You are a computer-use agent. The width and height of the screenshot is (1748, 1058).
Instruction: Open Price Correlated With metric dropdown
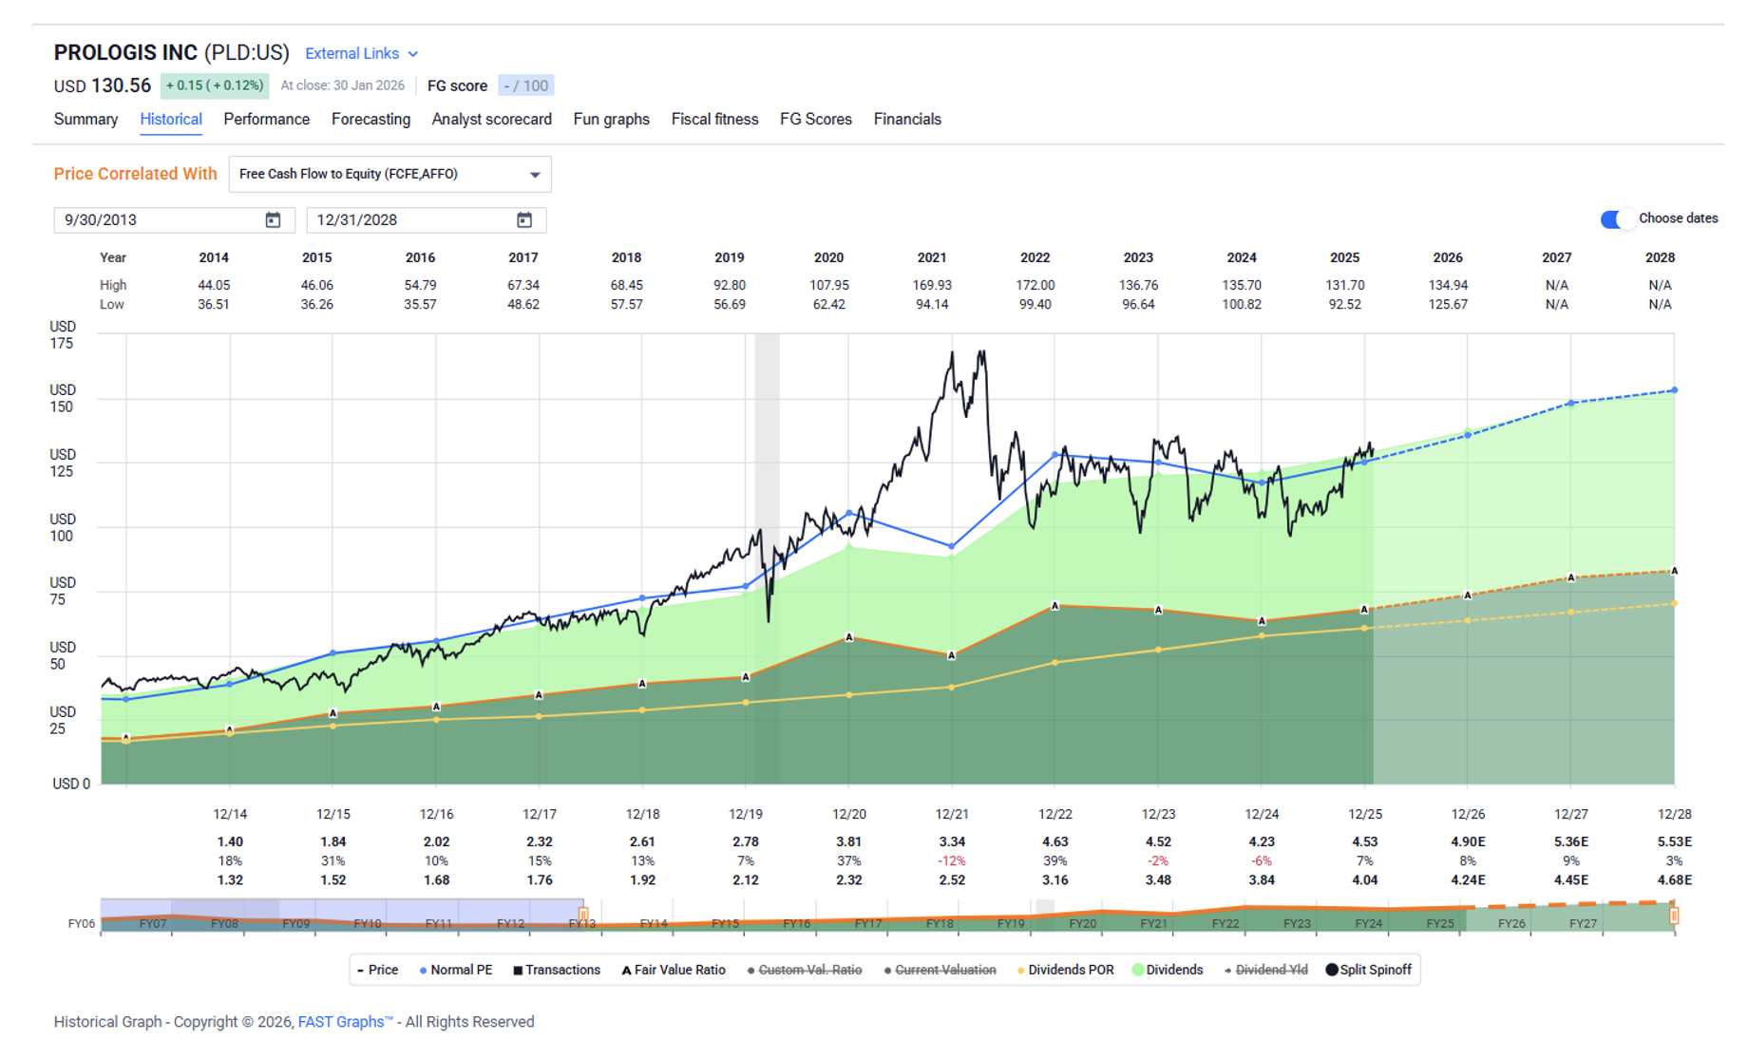pyautogui.click(x=389, y=175)
